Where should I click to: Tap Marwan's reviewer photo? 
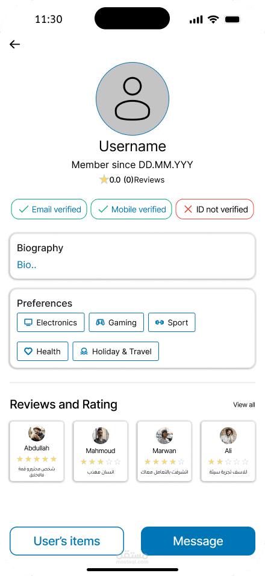164,436
